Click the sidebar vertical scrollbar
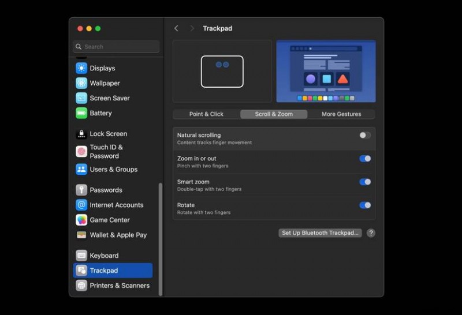 (161, 239)
